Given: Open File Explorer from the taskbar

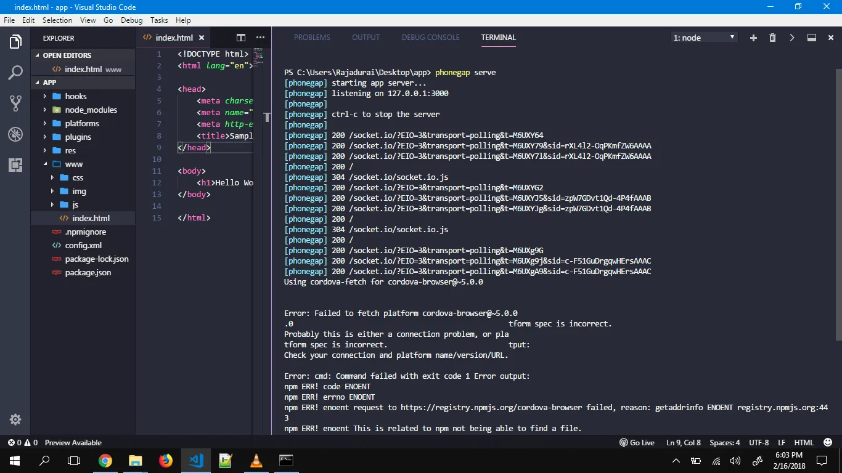Looking at the screenshot, I should 136,460.
